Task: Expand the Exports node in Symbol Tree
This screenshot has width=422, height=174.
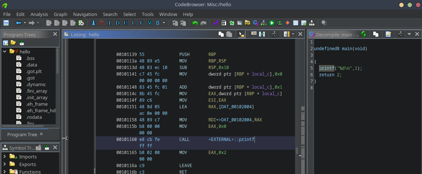Action: point(5,164)
